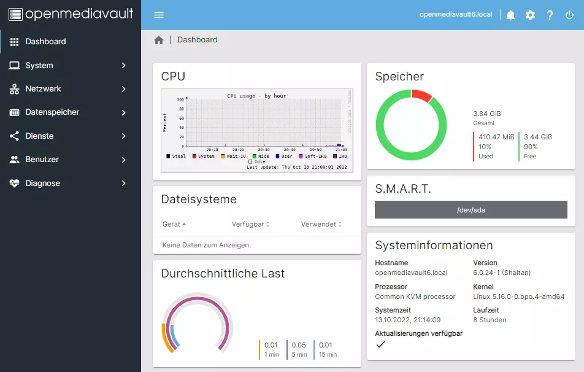
Task: Open the Dienste menu item
Action: (x=42, y=136)
